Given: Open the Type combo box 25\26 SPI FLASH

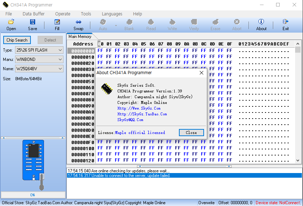Looking at the screenshot, I should (x=39, y=50).
